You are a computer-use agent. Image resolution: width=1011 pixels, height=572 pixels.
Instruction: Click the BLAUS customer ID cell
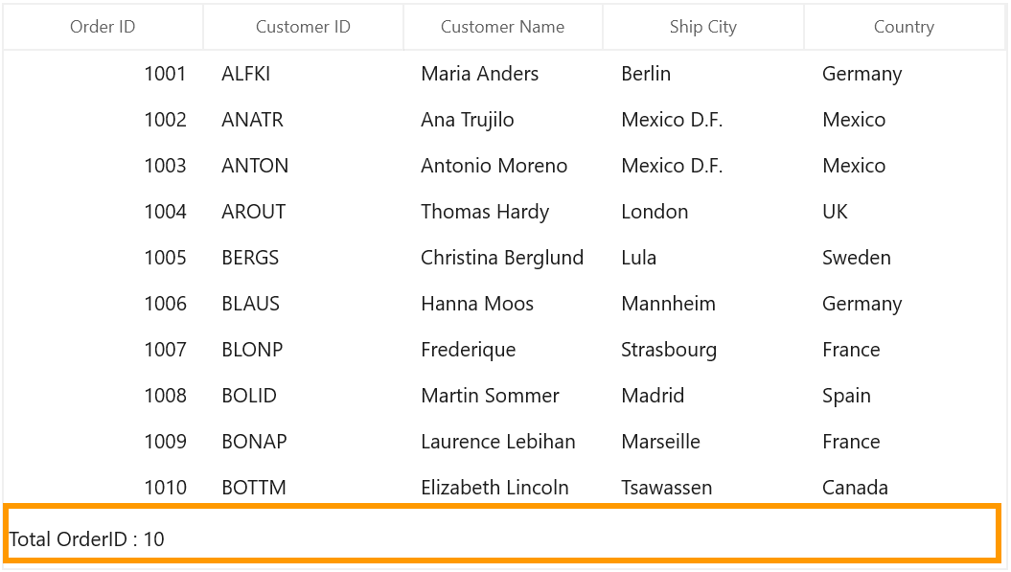pos(303,304)
